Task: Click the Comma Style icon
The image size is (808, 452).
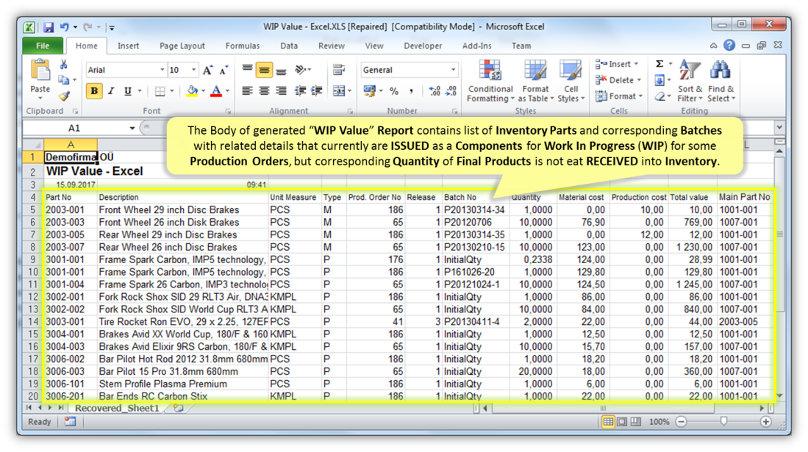Action: [x=411, y=91]
